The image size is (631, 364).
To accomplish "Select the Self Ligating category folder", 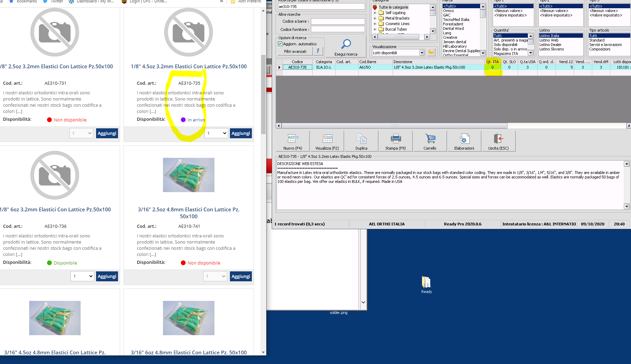I will (x=392, y=13).
